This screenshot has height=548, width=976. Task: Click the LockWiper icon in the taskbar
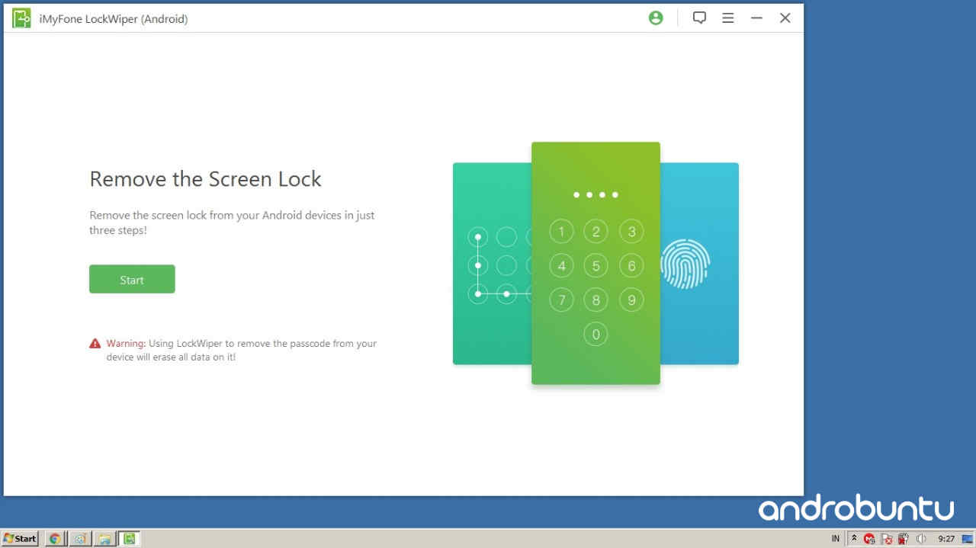(x=130, y=538)
